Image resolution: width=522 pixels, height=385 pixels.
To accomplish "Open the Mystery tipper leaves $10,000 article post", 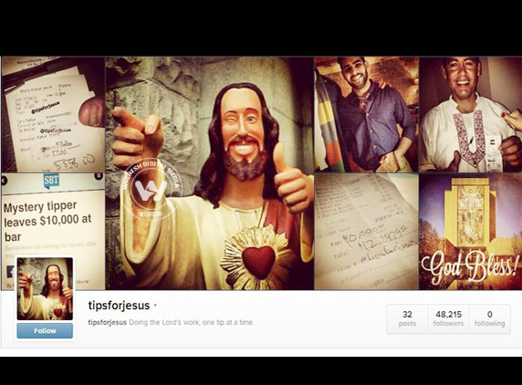I will [53, 231].
